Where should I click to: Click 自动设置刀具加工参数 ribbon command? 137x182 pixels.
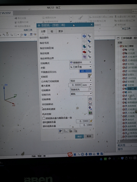101,17
